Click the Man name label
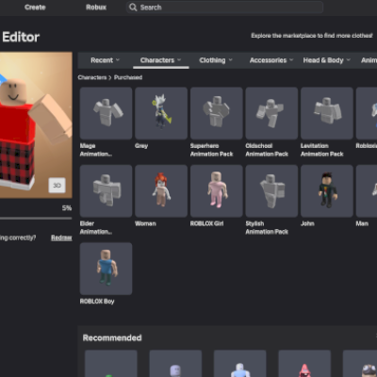377x377 pixels. [x=362, y=223]
